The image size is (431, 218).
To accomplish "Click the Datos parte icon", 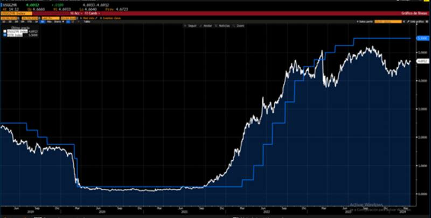I will pos(358,21).
